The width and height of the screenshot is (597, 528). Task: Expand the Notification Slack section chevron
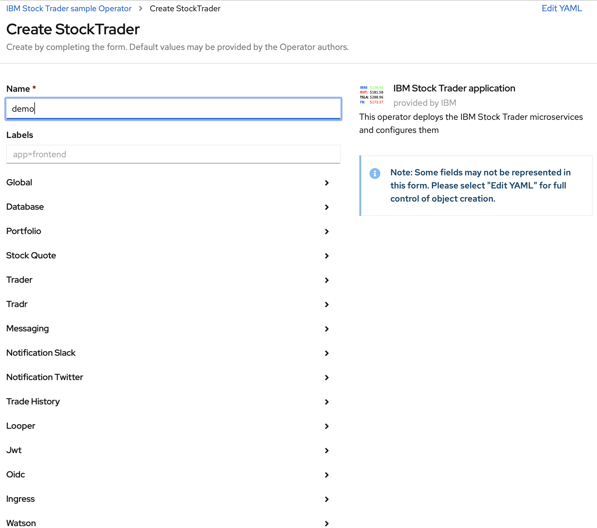pos(327,353)
